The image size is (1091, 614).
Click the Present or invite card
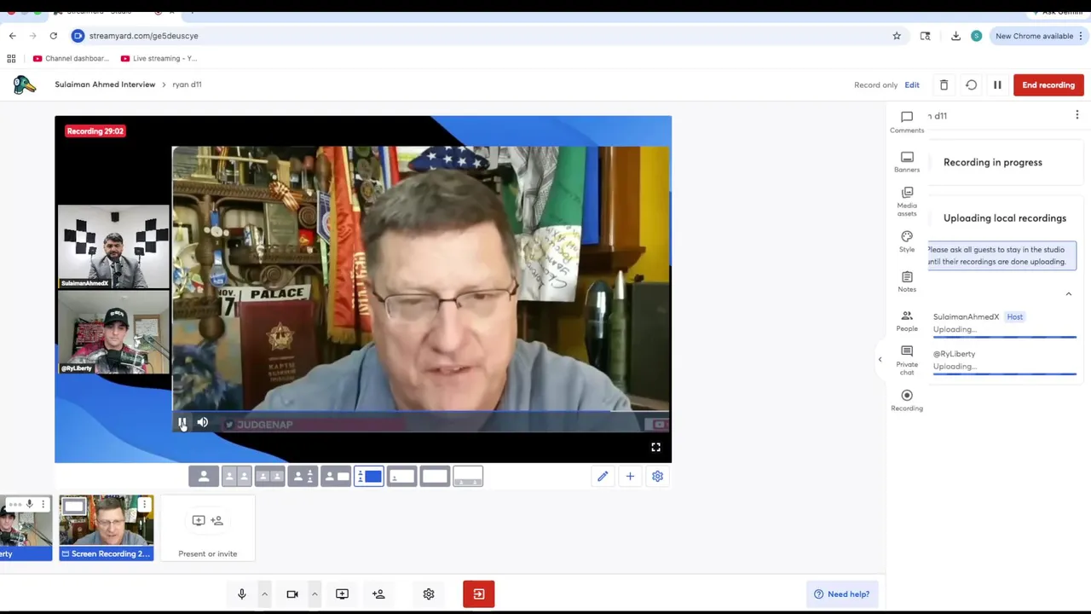[x=208, y=528]
